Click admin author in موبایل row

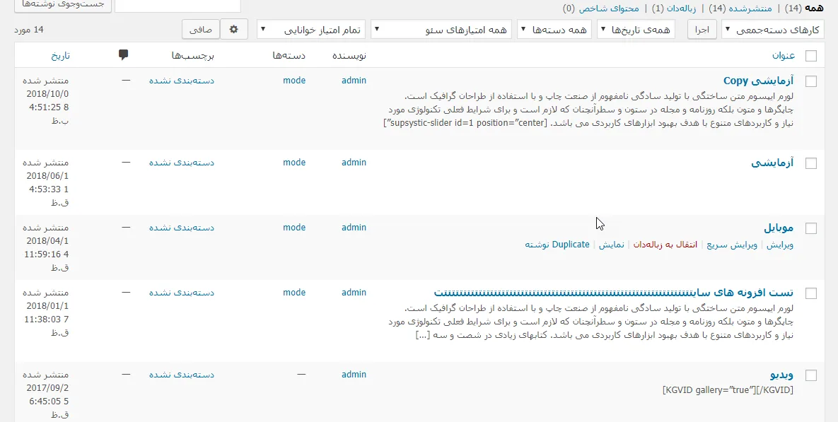(x=354, y=227)
